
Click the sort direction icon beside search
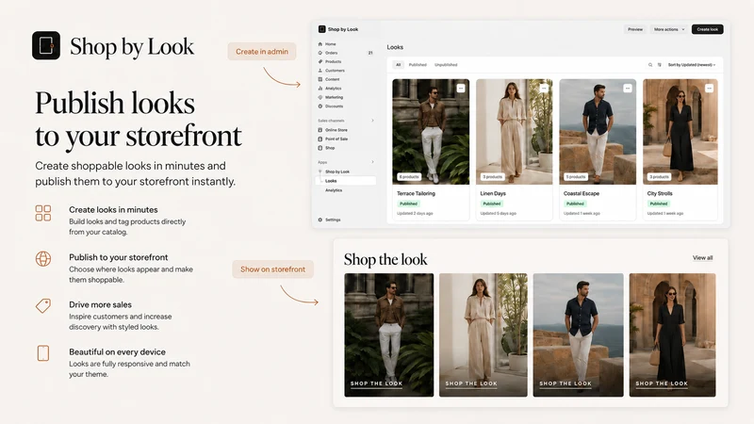pos(659,65)
